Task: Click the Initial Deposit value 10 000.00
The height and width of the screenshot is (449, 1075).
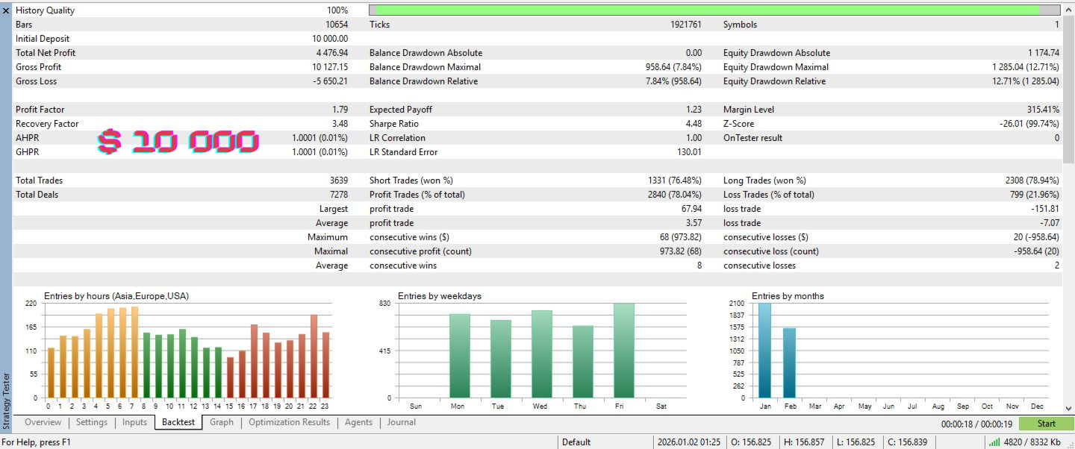Action: pyautogui.click(x=330, y=39)
